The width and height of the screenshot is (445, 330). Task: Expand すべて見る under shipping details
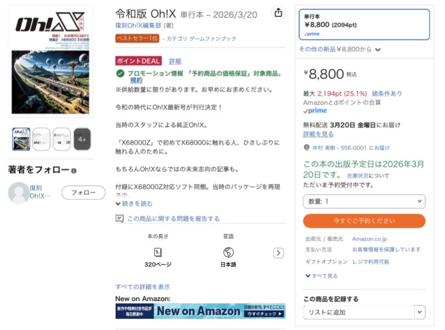coord(321,276)
